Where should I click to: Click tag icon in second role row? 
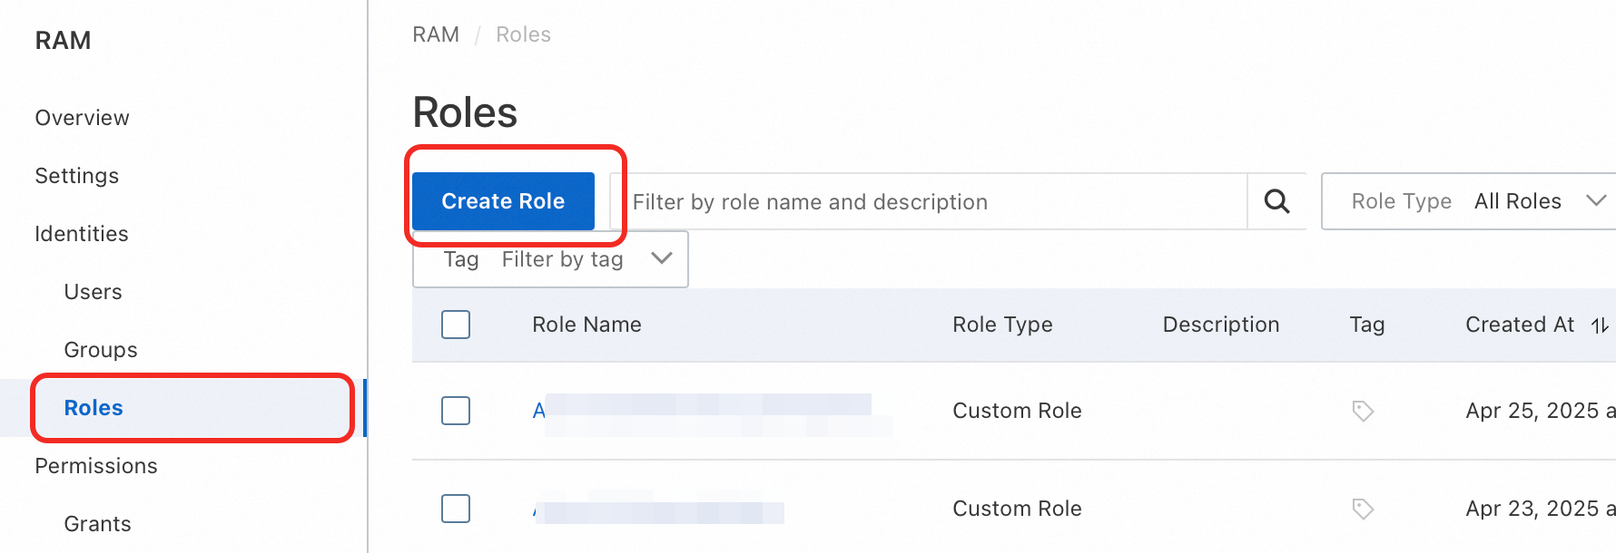(1363, 509)
